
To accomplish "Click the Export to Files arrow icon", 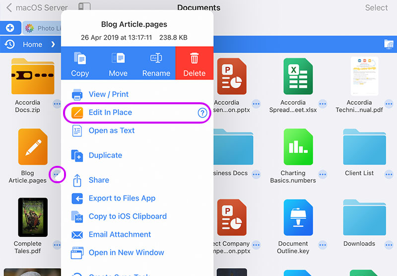I will (x=77, y=199).
